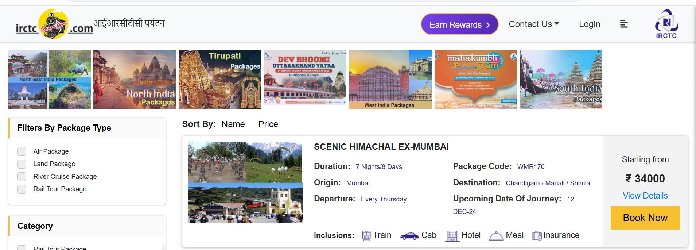Open the Login link
The height and width of the screenshot is (250, 696).
[589, 24]
